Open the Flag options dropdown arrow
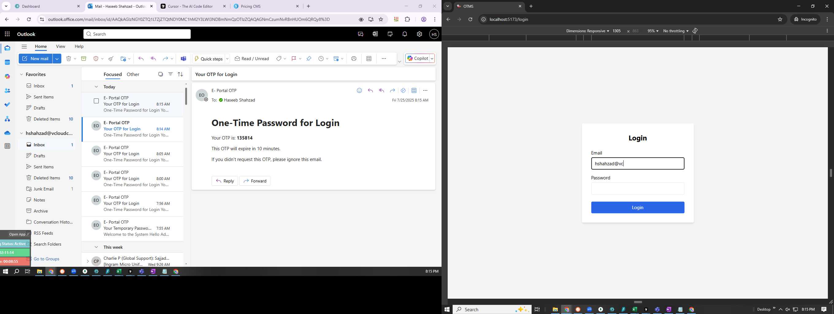834x314 pixels. tap(300, 59)
